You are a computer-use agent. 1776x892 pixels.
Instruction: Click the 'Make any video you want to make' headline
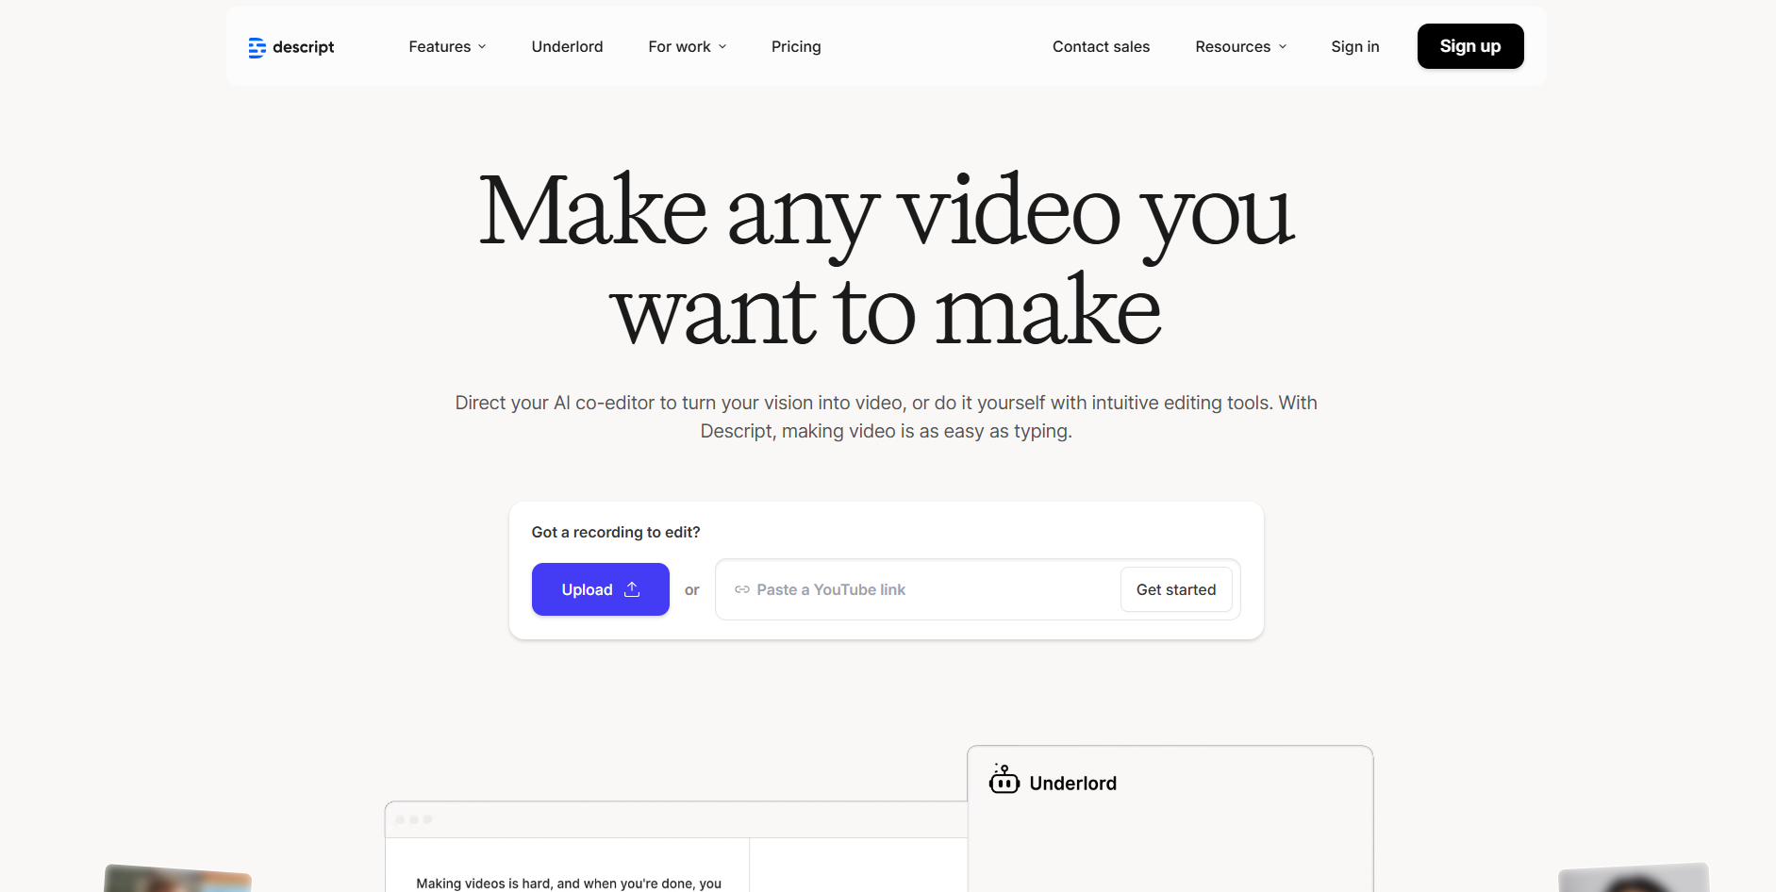[x=887, y=259]
